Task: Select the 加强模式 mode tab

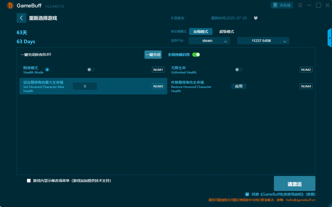Action: (201, 32)
